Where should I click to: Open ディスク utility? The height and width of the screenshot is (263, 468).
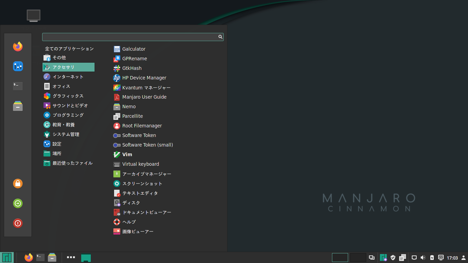coord(127,202)
